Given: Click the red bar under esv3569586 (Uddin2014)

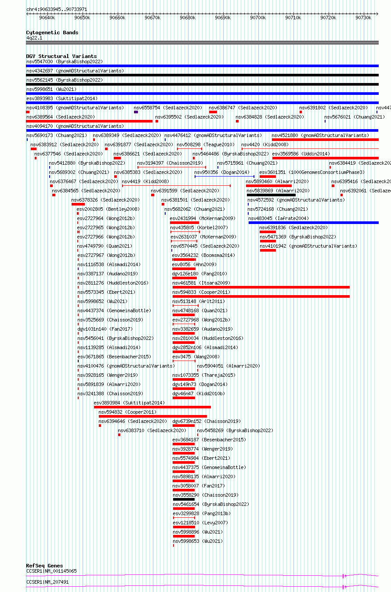Looking at the screenshot, I should tap(326, 158).
